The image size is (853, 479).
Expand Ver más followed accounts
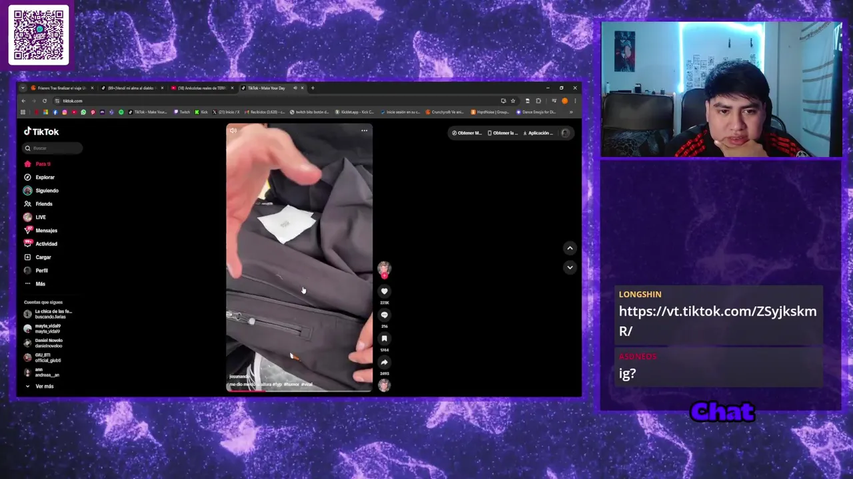click(x=40, y=386)
